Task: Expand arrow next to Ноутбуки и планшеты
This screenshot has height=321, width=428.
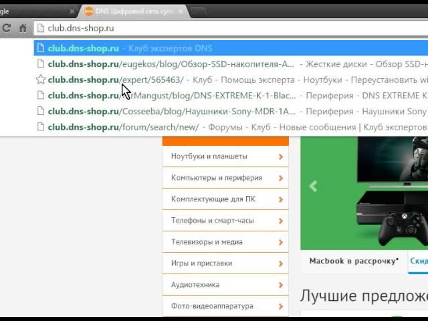Action: [x=281, y=156]
